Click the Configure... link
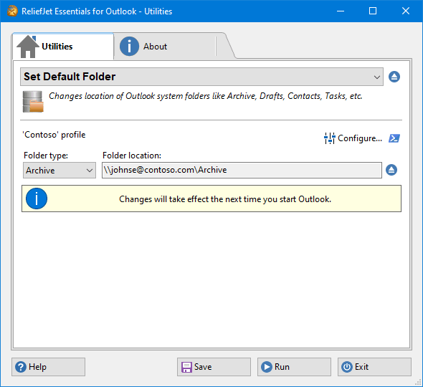Screen dimensions: 423x387 coord(360,138)
